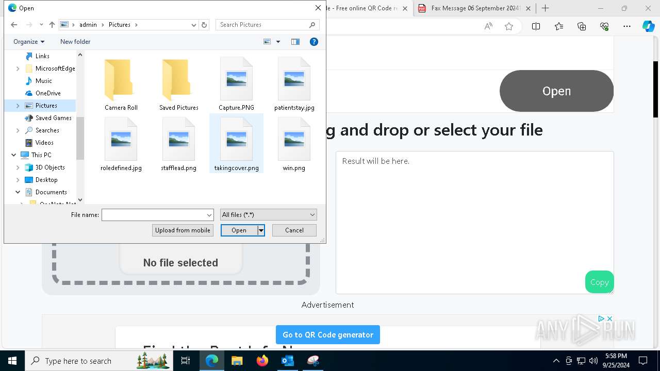Open the file dialog help icon
Screen dimensions: 660x371
point(313,42)
